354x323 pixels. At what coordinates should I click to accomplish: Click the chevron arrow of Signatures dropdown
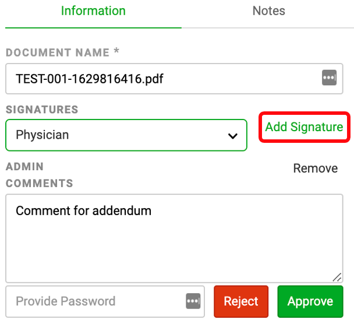click(232, 136)
